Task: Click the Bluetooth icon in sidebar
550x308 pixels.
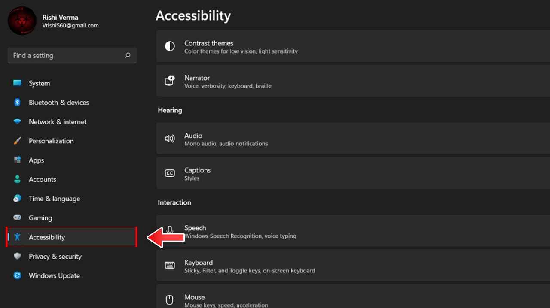Action: (x=17, y=102)
